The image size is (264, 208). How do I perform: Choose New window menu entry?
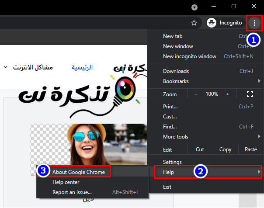pos(205,46)
